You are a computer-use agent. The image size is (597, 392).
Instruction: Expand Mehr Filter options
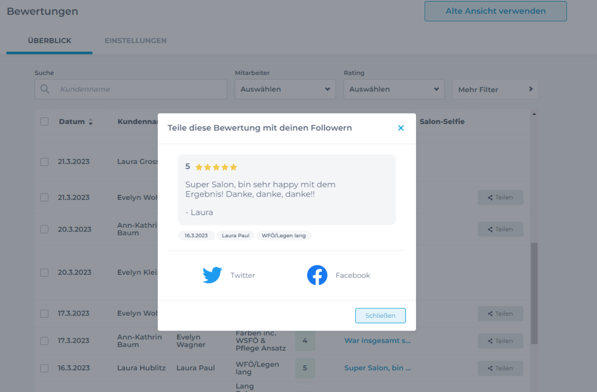coord(495,89)
